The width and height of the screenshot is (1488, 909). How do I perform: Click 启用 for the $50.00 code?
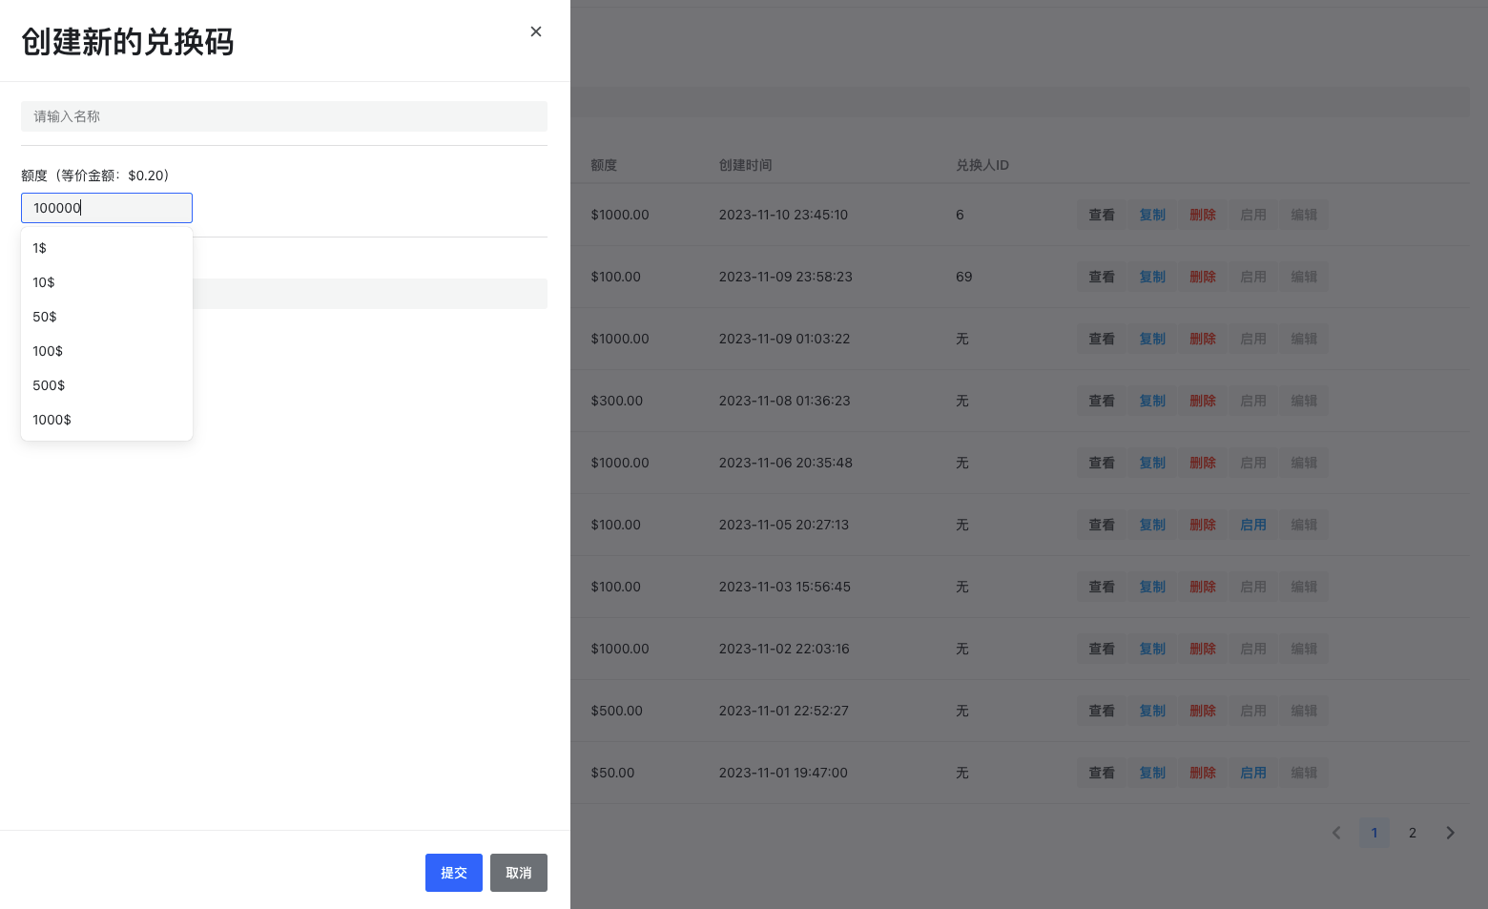(x=1252, y=773)
